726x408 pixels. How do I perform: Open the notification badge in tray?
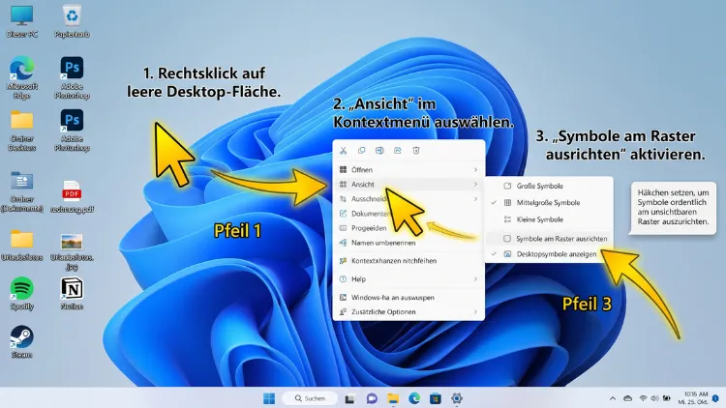pos(715,398)
